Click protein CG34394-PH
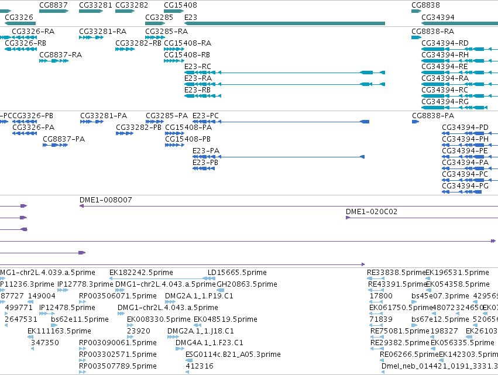The width and height of the screenshot is (498, 375). pyautogui.click(x=465, y=139)
